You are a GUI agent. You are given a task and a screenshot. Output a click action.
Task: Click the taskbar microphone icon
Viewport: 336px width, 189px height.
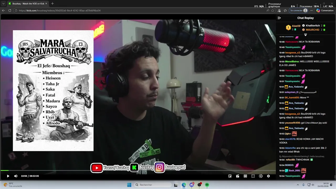pyautogui.click(x=303, y=185)
